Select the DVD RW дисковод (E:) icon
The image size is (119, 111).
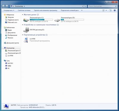(26, 30)
